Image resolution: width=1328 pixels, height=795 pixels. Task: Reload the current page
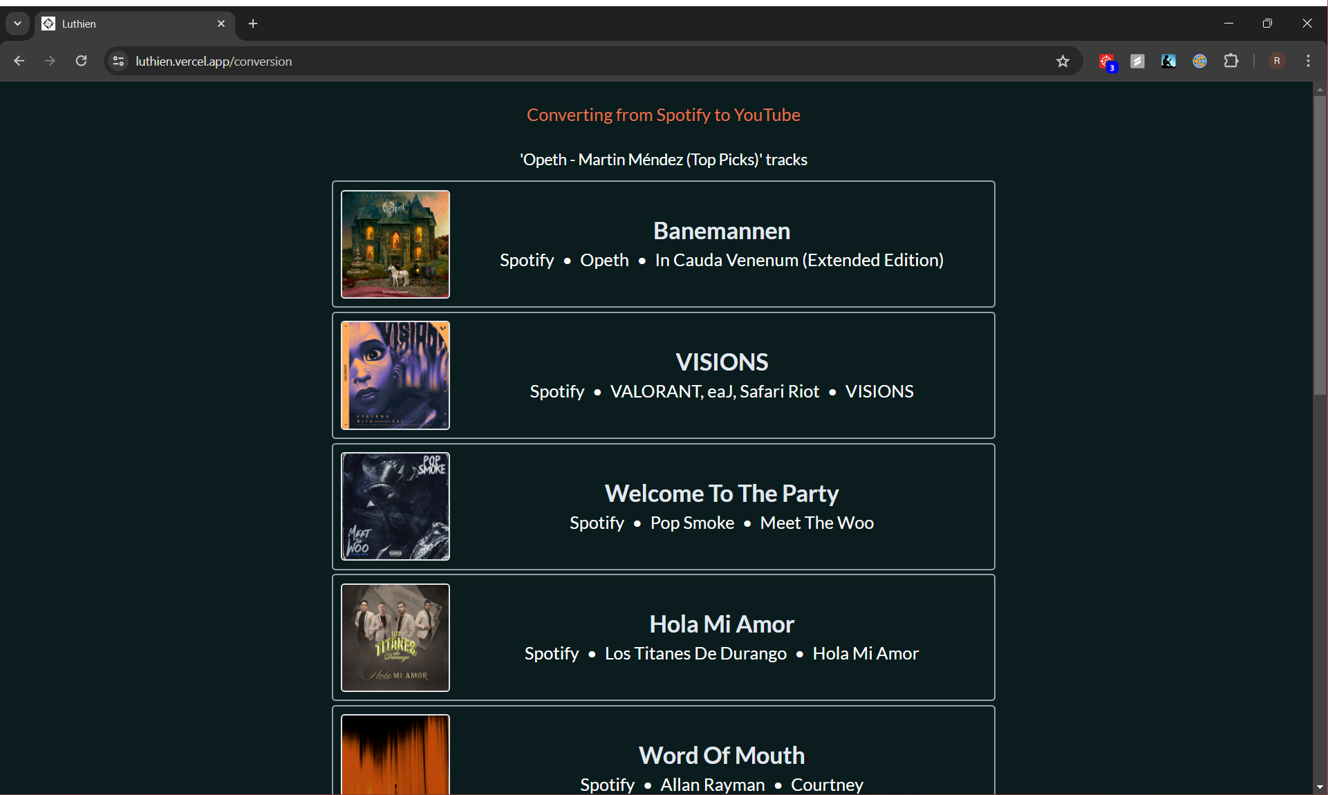(82, 61)
